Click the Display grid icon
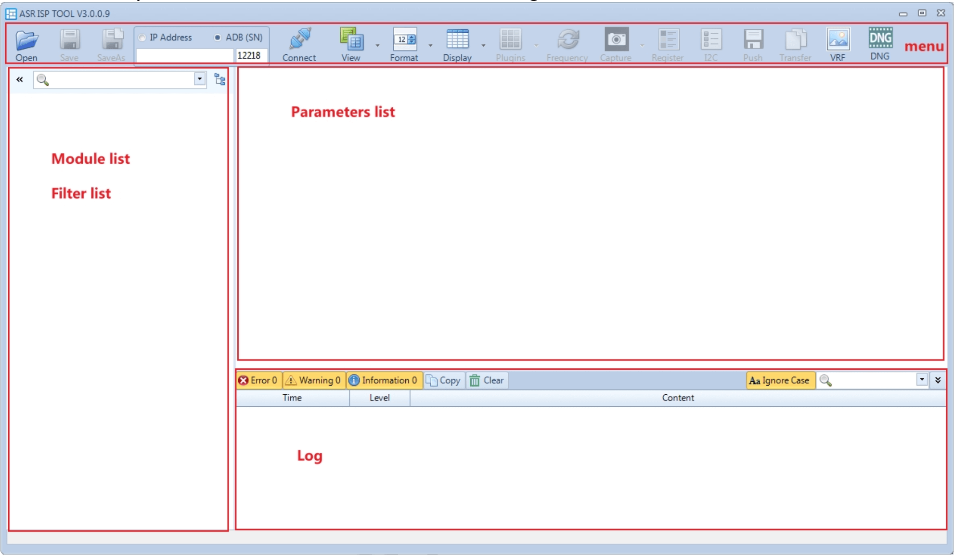This screenshot has height=555, width=954. 457,39
